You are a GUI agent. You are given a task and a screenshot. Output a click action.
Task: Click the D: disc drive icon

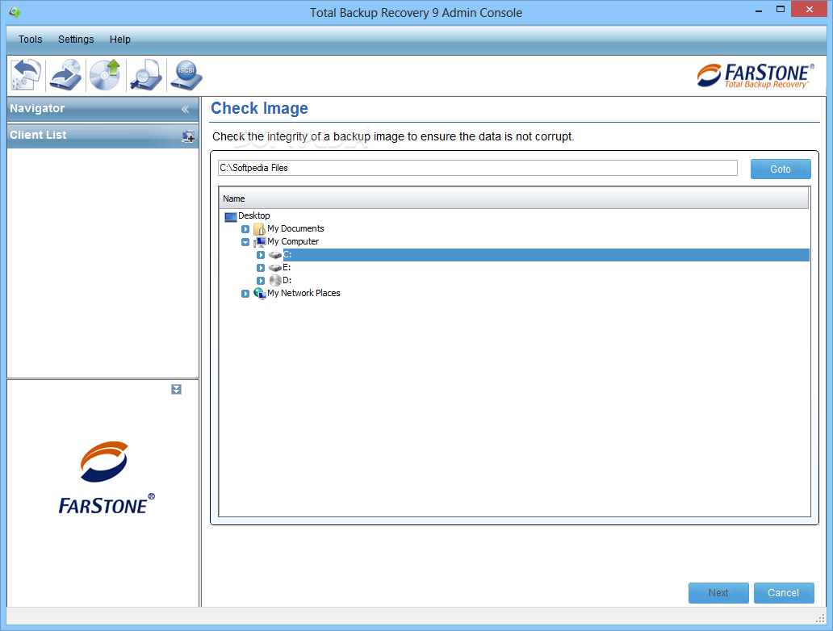click(275, 281)
